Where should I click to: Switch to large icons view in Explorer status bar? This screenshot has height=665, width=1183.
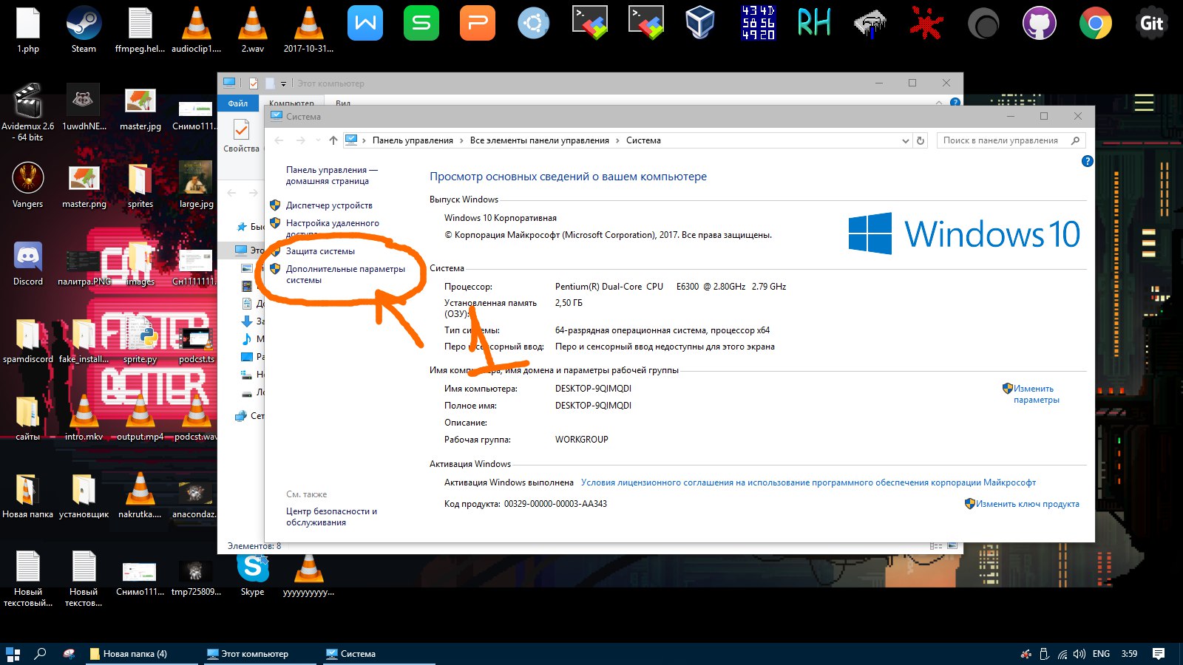[x=952, y=546]
